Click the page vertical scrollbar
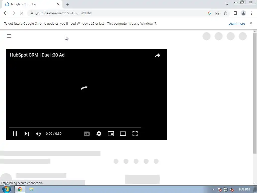 [x=255, y=93]
